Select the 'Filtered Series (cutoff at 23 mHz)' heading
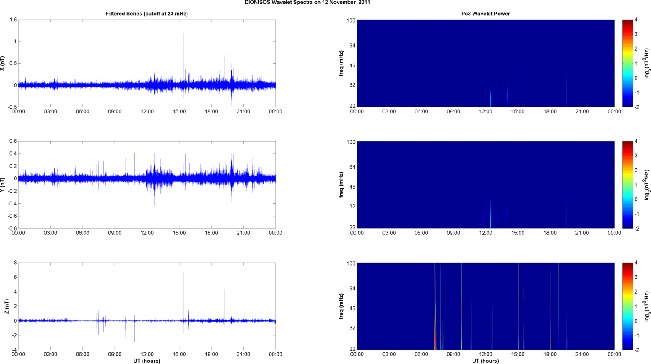 click(x=147, y=14)
